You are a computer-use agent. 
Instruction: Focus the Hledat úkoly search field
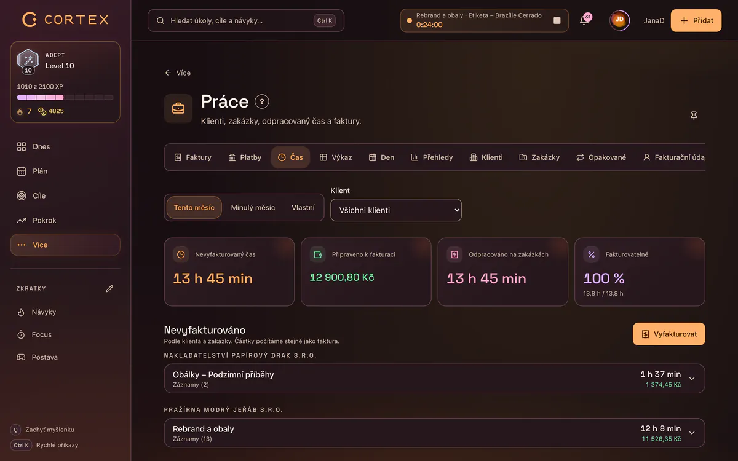tap(246, 20)
